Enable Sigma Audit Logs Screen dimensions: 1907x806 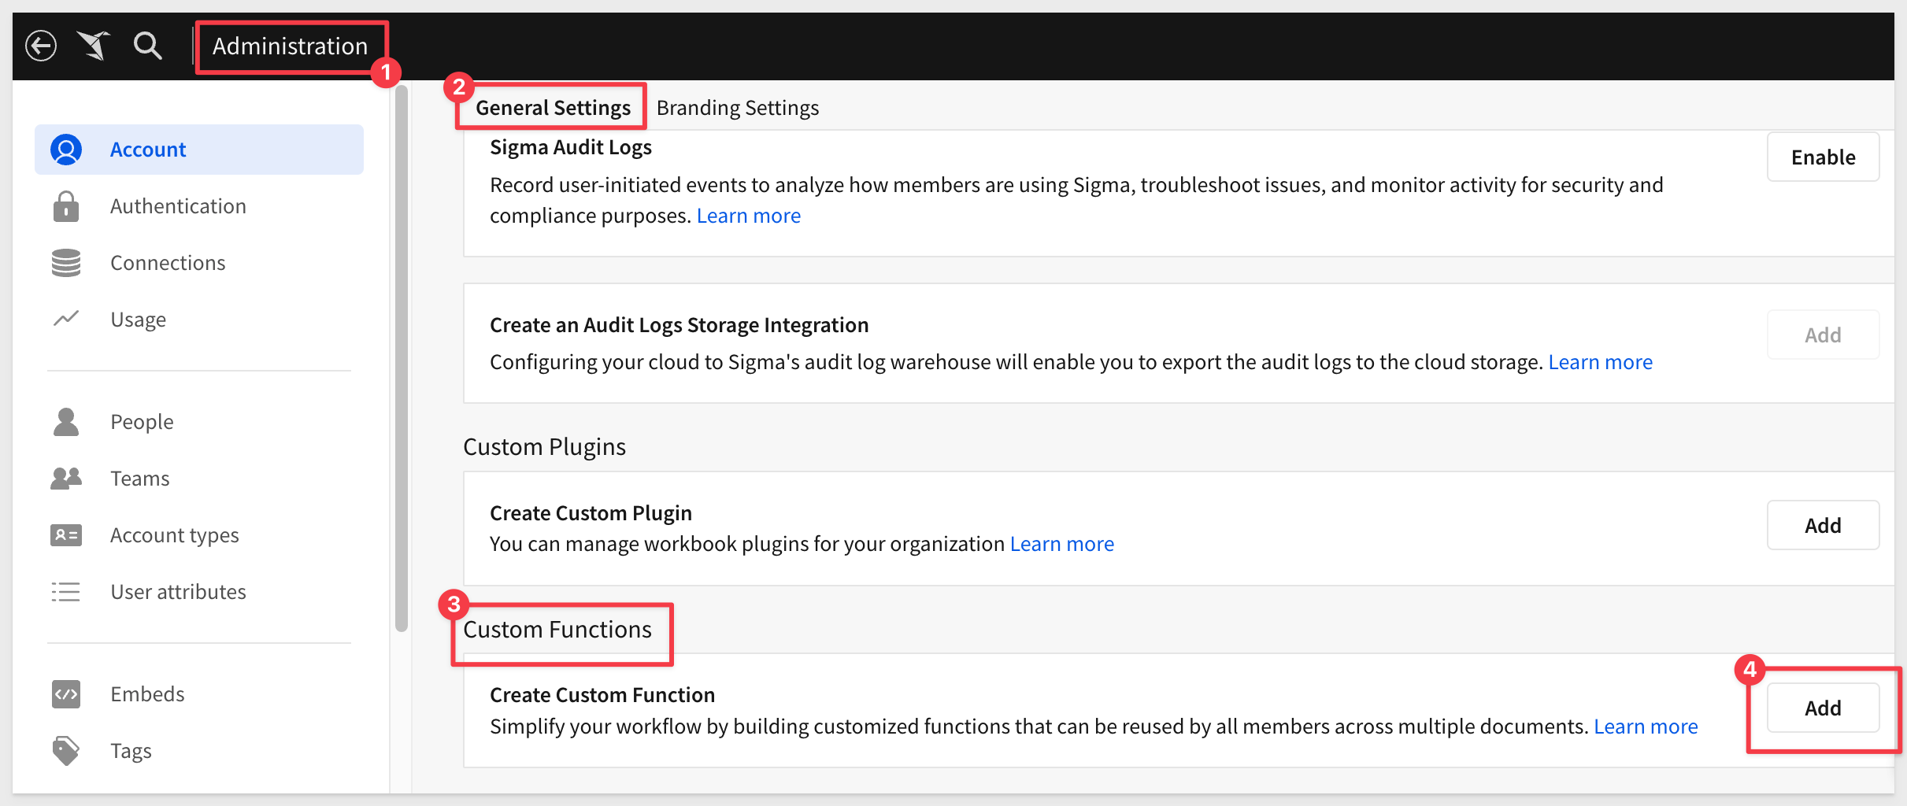1823,157
